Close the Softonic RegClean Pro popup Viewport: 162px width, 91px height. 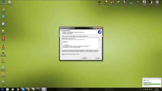point(160,78)
